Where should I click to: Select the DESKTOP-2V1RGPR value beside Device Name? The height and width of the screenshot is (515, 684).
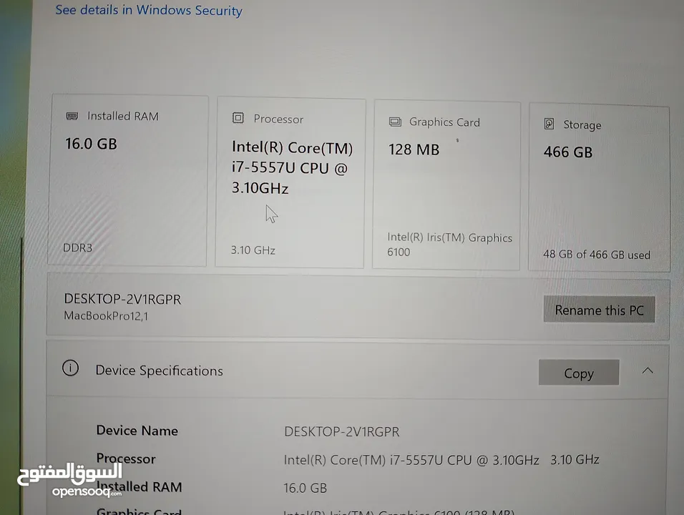(x=341, y=432)
